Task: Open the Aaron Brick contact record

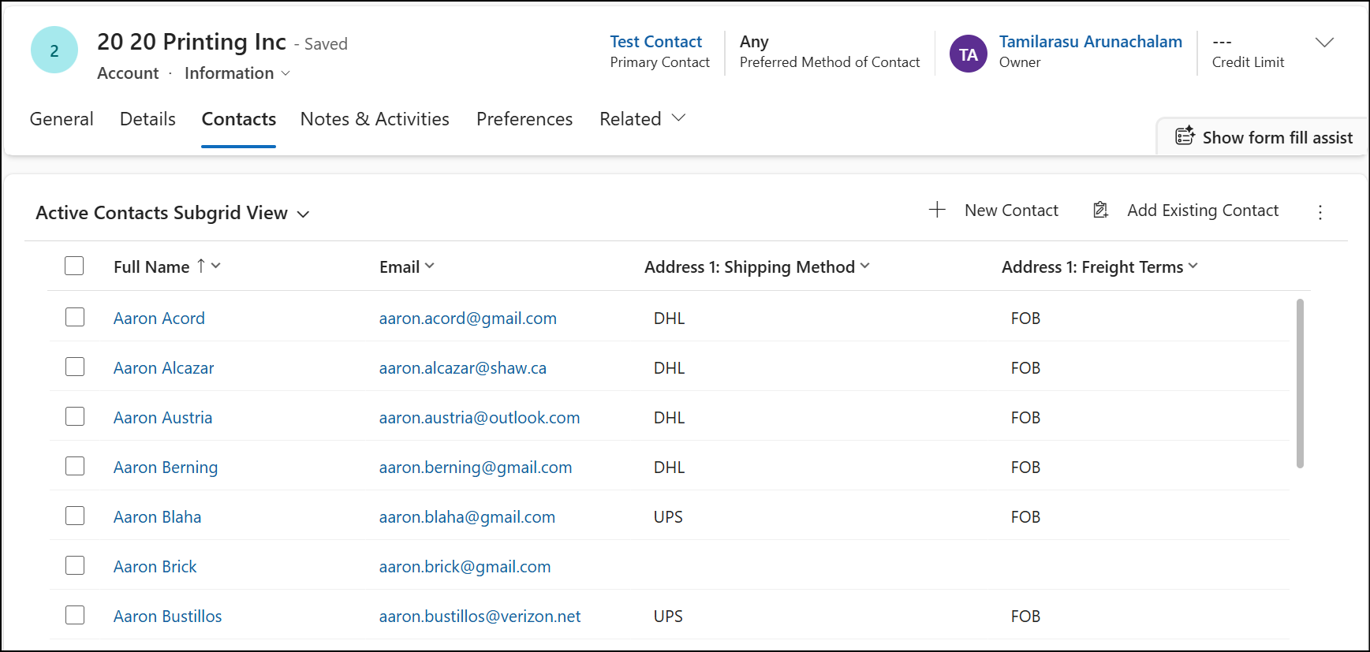Action: 155,566
